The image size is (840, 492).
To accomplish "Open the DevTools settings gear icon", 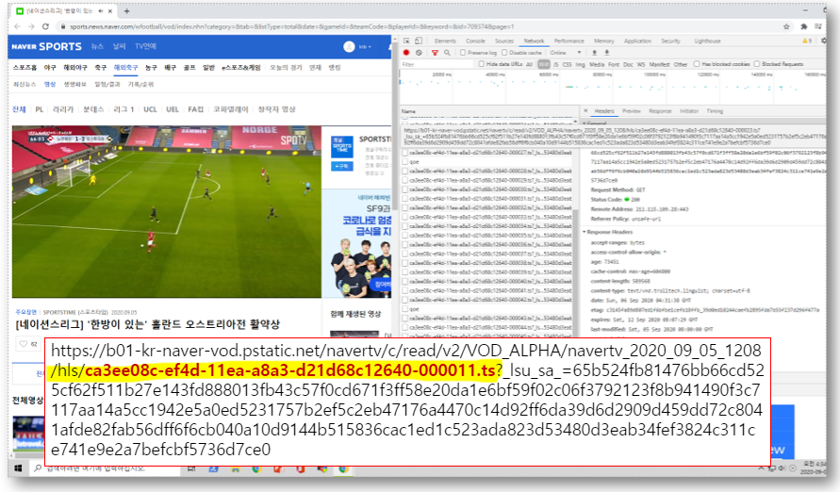I will click(x=825, y=41).
